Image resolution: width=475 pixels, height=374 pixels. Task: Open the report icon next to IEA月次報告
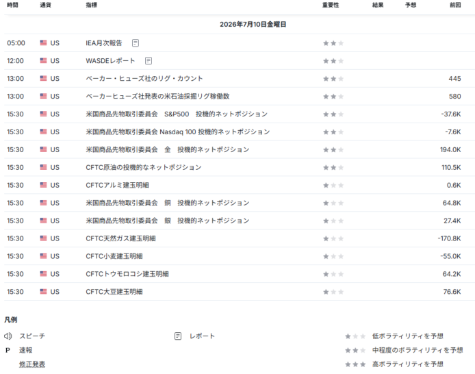136,43
